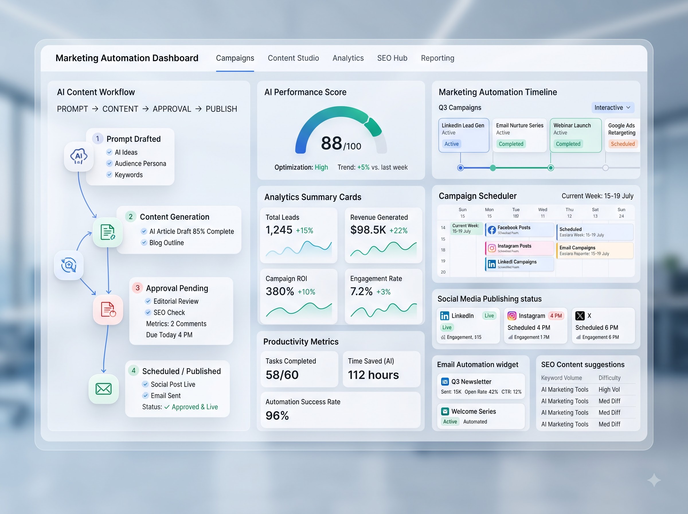Click the Scheduled badge on Google Ads Retargeting

(x=623, y=144)
